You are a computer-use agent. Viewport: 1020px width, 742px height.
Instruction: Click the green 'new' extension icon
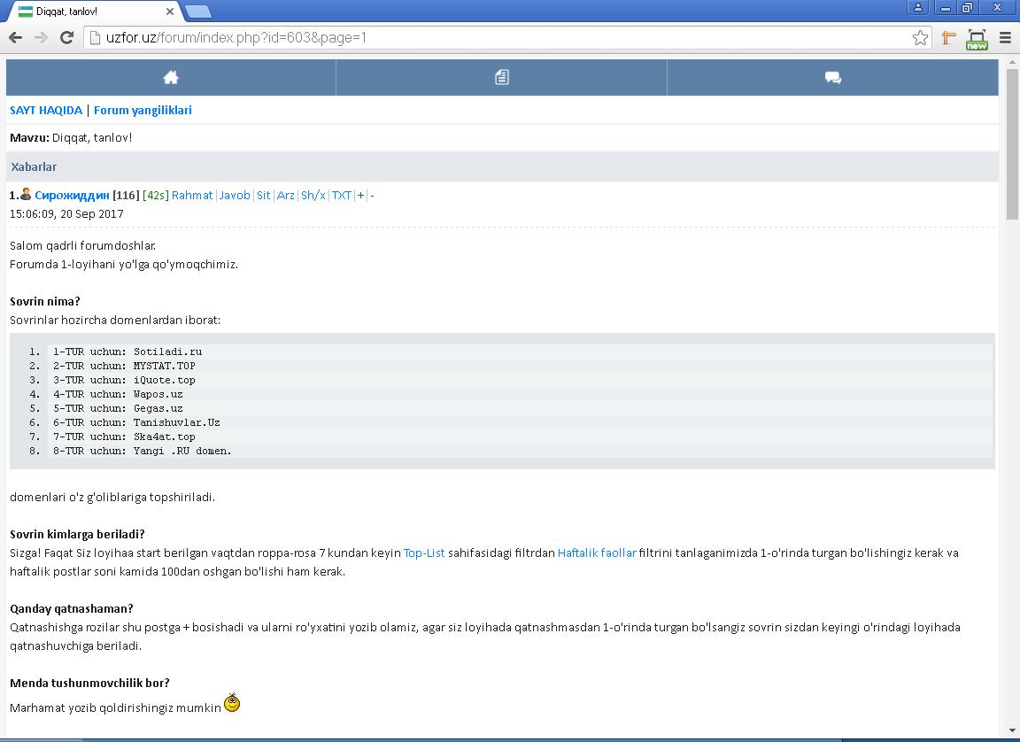(977, 39)
